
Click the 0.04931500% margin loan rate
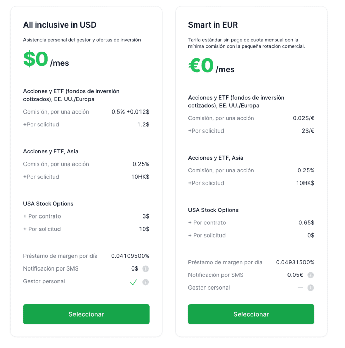[295, 262]
